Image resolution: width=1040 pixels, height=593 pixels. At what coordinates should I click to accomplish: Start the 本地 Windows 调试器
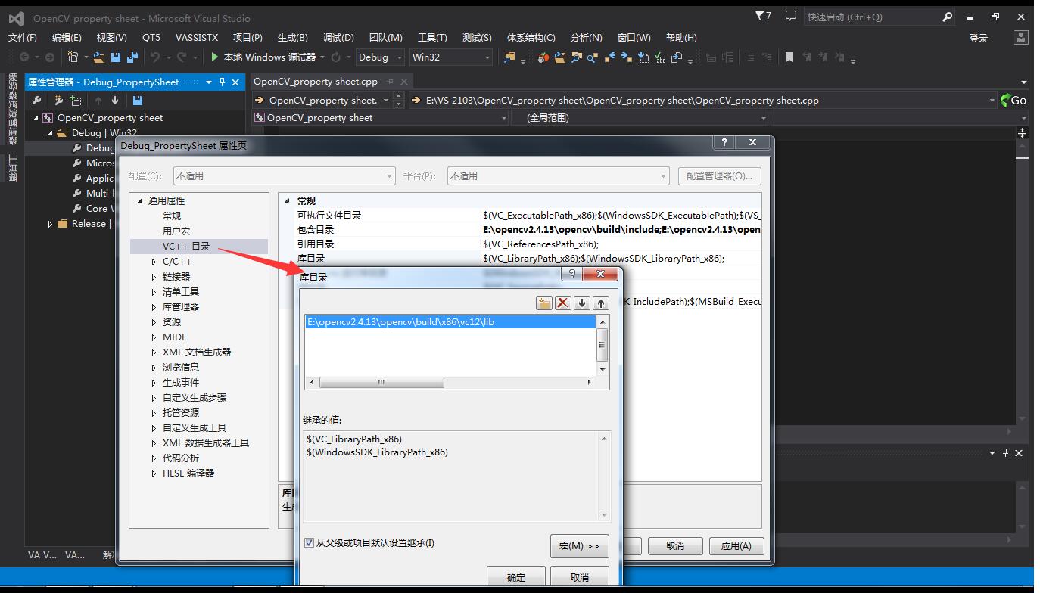[263, 57]
